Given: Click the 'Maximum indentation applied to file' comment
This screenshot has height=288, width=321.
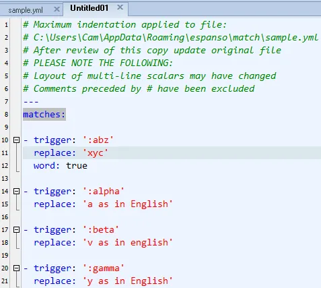Looking at the screenshot, I should point(124,24).
